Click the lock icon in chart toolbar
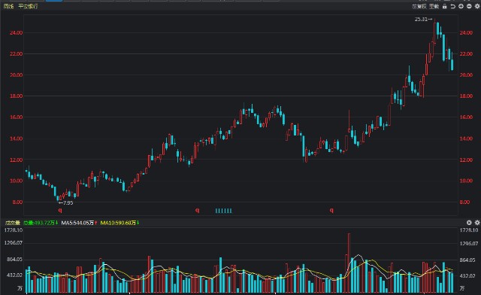The height and width of the screenshot is (295, 481). pyautogui.click(x=444, y=7)
